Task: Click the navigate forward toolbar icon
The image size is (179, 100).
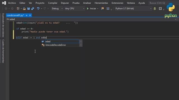Action: coord(12,9)
